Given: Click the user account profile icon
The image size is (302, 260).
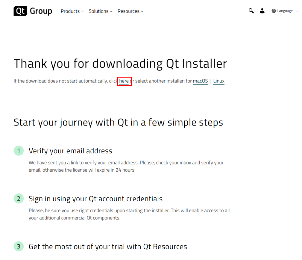Looking at the screenshot, I should (x=262, y=11).
